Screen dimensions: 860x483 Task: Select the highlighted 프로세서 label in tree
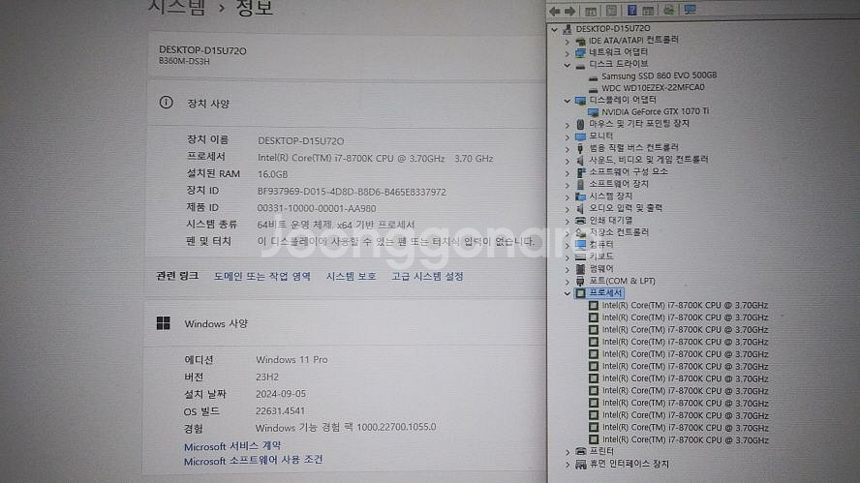click(x=605, y=292)
